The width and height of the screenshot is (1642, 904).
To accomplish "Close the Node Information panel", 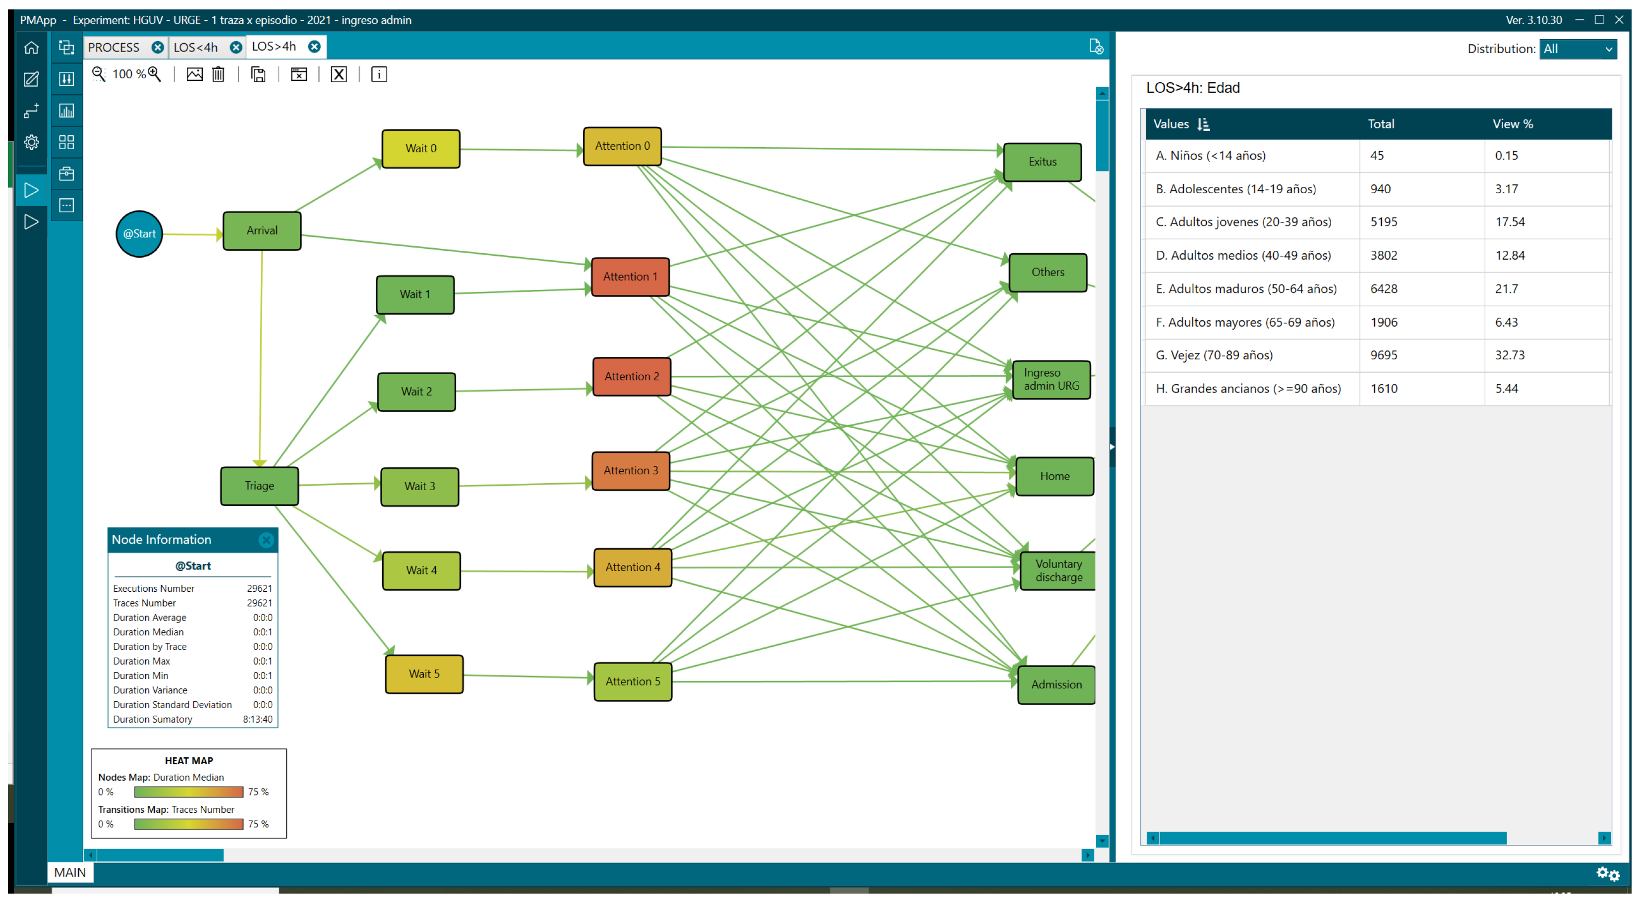I will pos(266,540).
